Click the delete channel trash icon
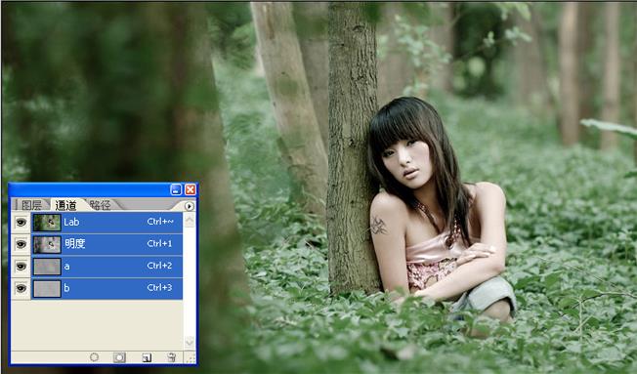Image resolution: width=637 pixels, height=374 pixels. pos(171,357)
